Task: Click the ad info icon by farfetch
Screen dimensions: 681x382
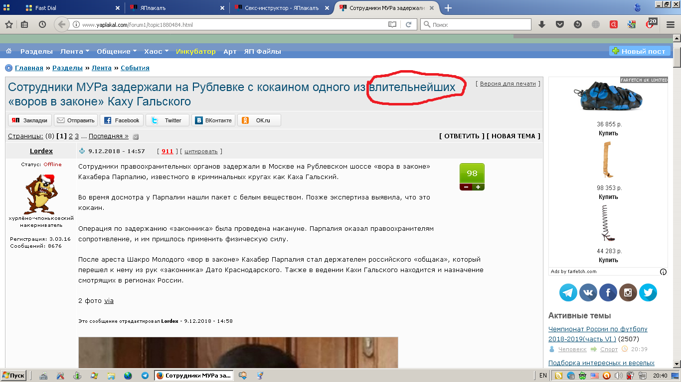Action: coord(663,272)
